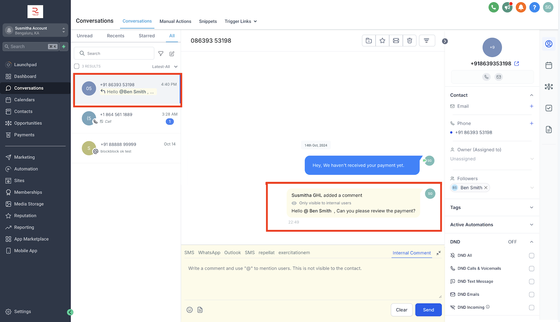
Task: Enable DND Emails toggle
Action: coord(532,294)
